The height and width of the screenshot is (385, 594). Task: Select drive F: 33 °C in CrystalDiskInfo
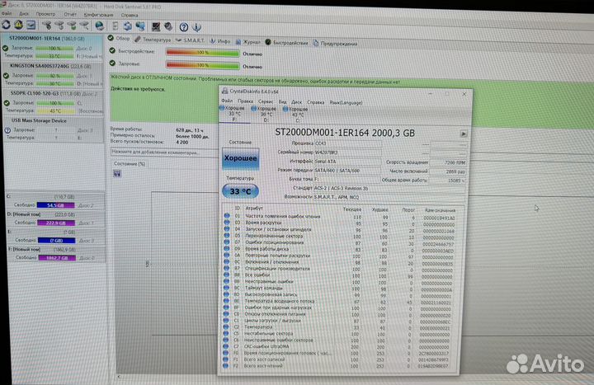pyautogui.click(x=234, y=114)
